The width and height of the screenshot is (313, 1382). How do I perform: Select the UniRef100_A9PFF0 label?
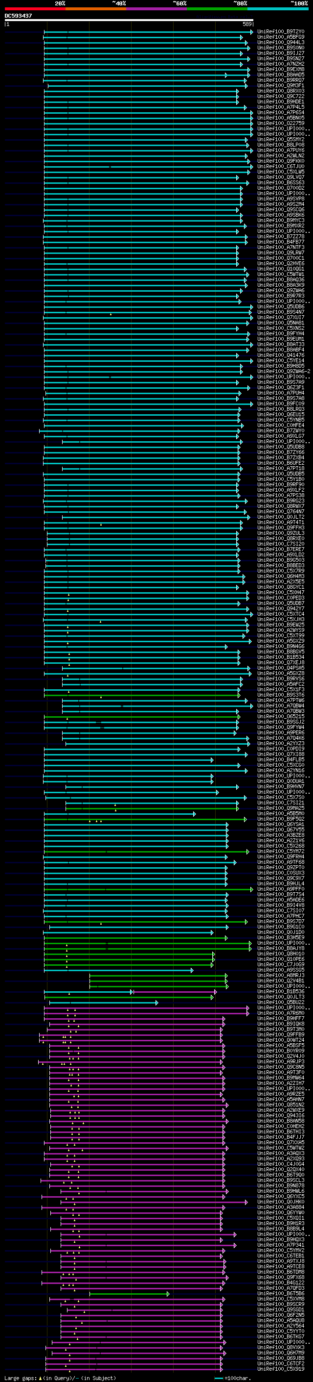[x=281, y=889]
